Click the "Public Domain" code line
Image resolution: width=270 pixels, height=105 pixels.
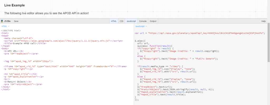[179, 59]
